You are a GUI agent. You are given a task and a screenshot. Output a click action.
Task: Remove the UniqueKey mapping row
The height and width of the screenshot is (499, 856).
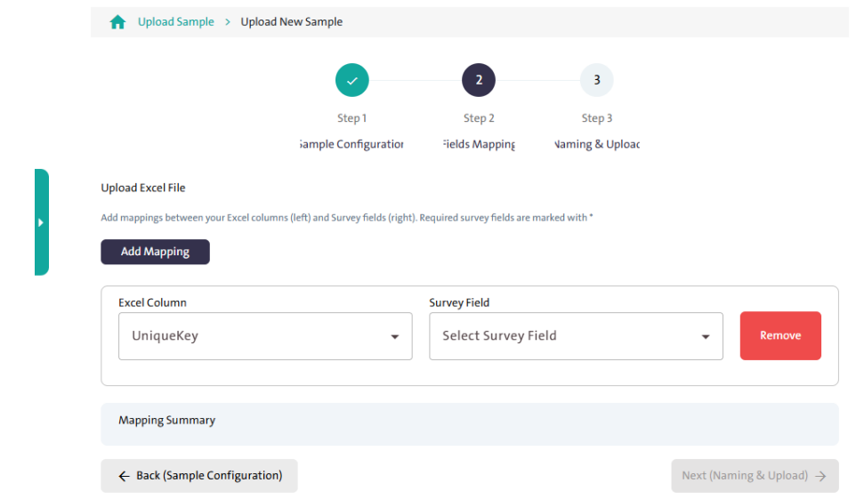tap(779, 335)
